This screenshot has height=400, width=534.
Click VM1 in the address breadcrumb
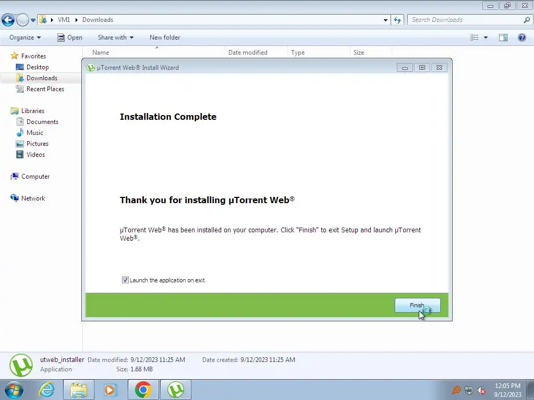[64, 20]
